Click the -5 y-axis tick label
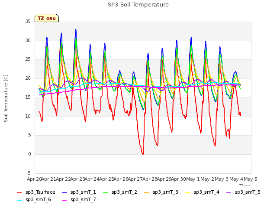277x208 pixels. pyautogui.click(x=29, y=173)
